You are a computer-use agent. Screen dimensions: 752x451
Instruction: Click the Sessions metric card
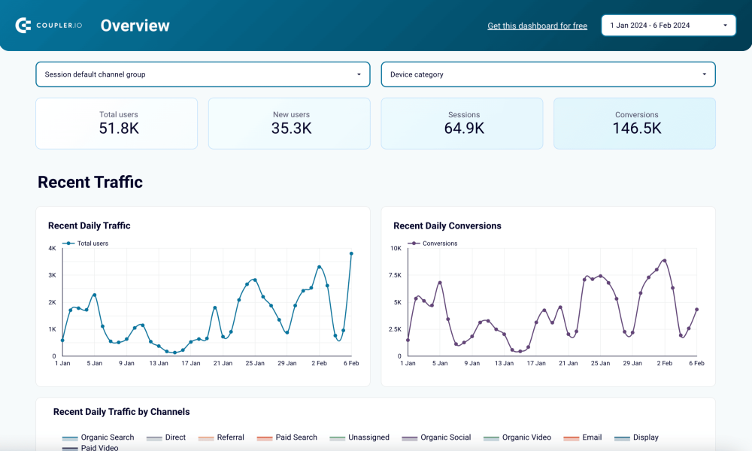click(462, 123)
